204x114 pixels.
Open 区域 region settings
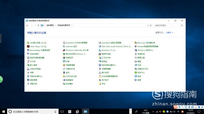(138, 65)
